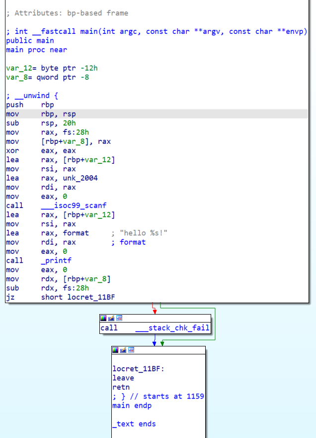This screenshot has width=316, height=438.
Task: Open the node color icon on the locret_11BF block
Action: (x=115, y=350)
